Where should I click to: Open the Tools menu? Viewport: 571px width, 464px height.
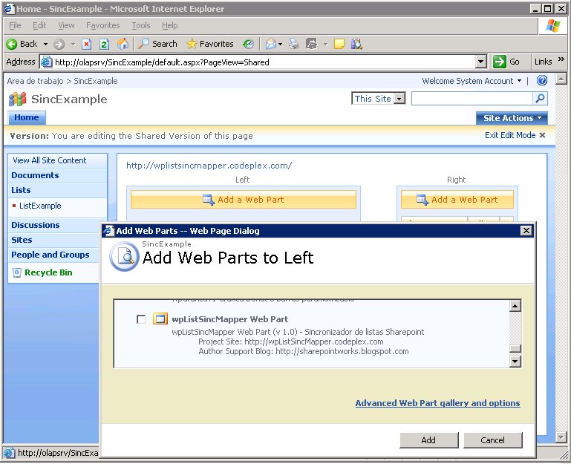(x=141, y=25)
